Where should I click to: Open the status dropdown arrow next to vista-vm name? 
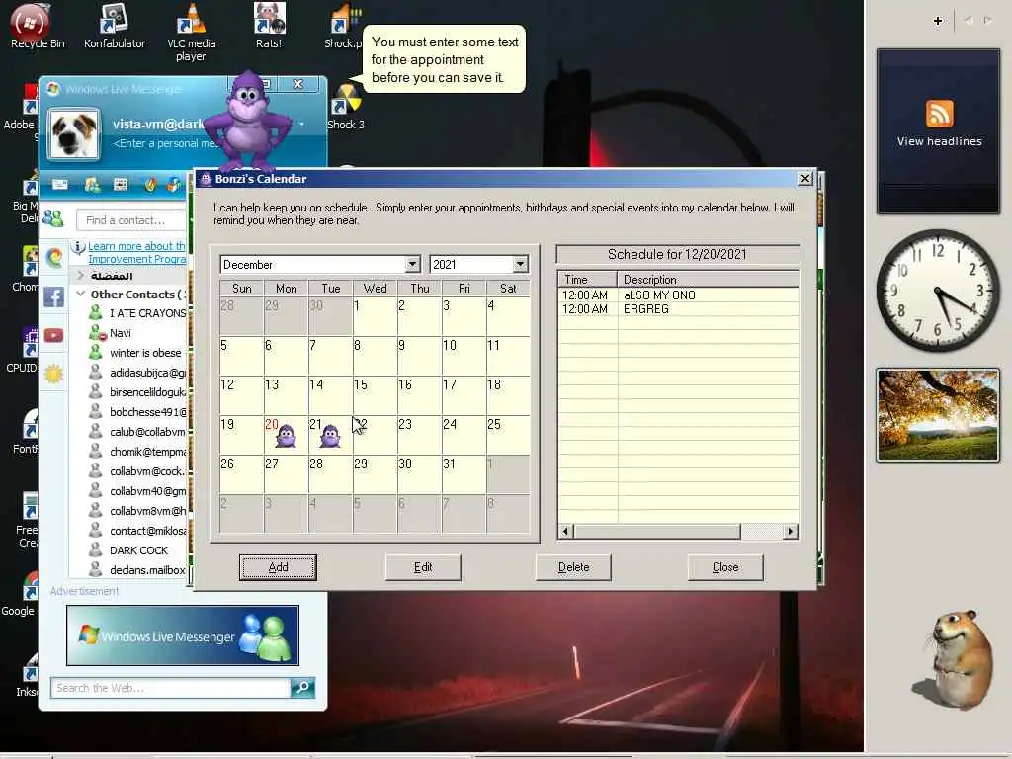click(301, 124)
